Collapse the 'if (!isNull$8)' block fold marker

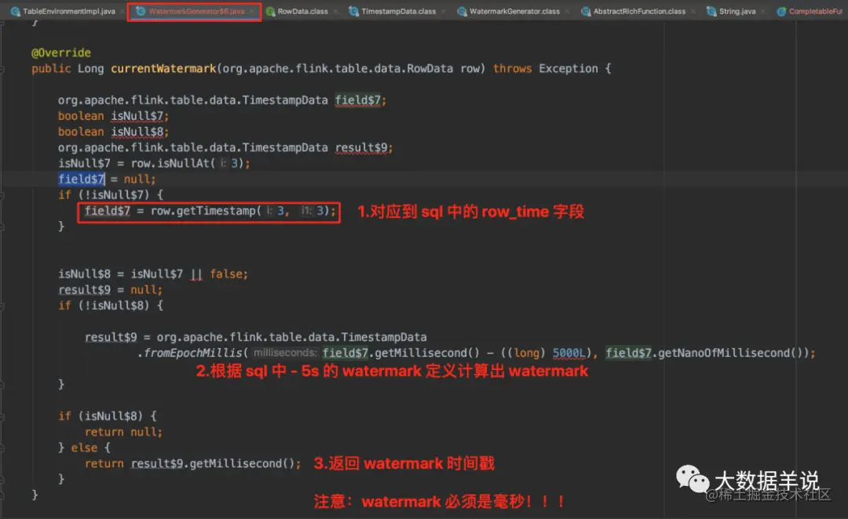point(2,307)
